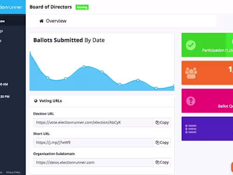Click the second peak data point on chart
This screenshot has height=175, width=233.
[x=84, y=67]
